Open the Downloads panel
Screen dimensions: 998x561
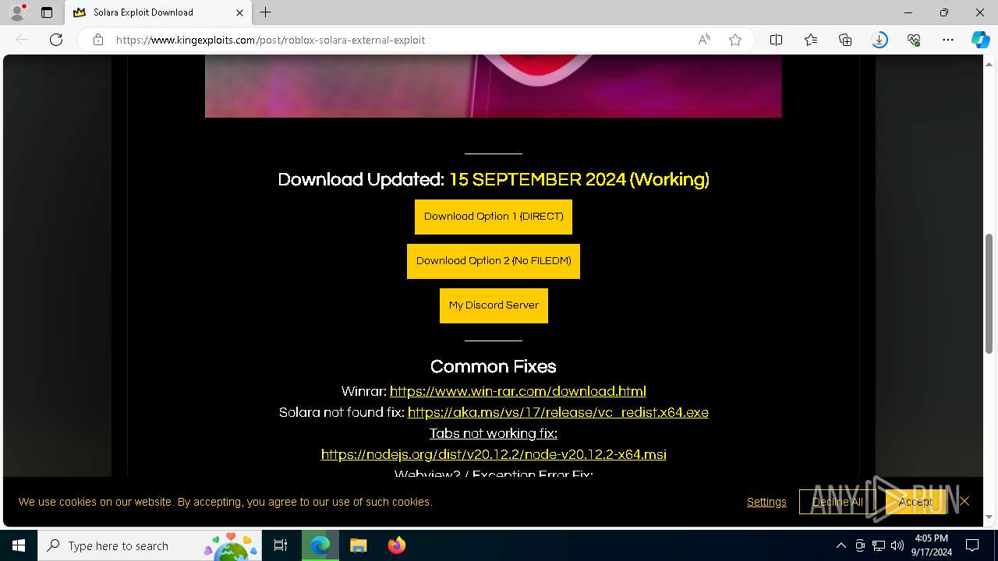879,40
